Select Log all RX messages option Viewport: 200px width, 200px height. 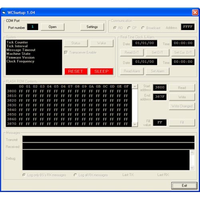[75, 175]
